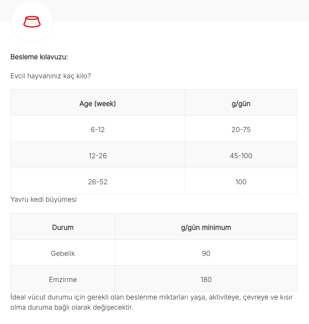This screenshot has height=324, width=309.
Task: Click the 45-100 grams cell
Action: coord(241,155)
